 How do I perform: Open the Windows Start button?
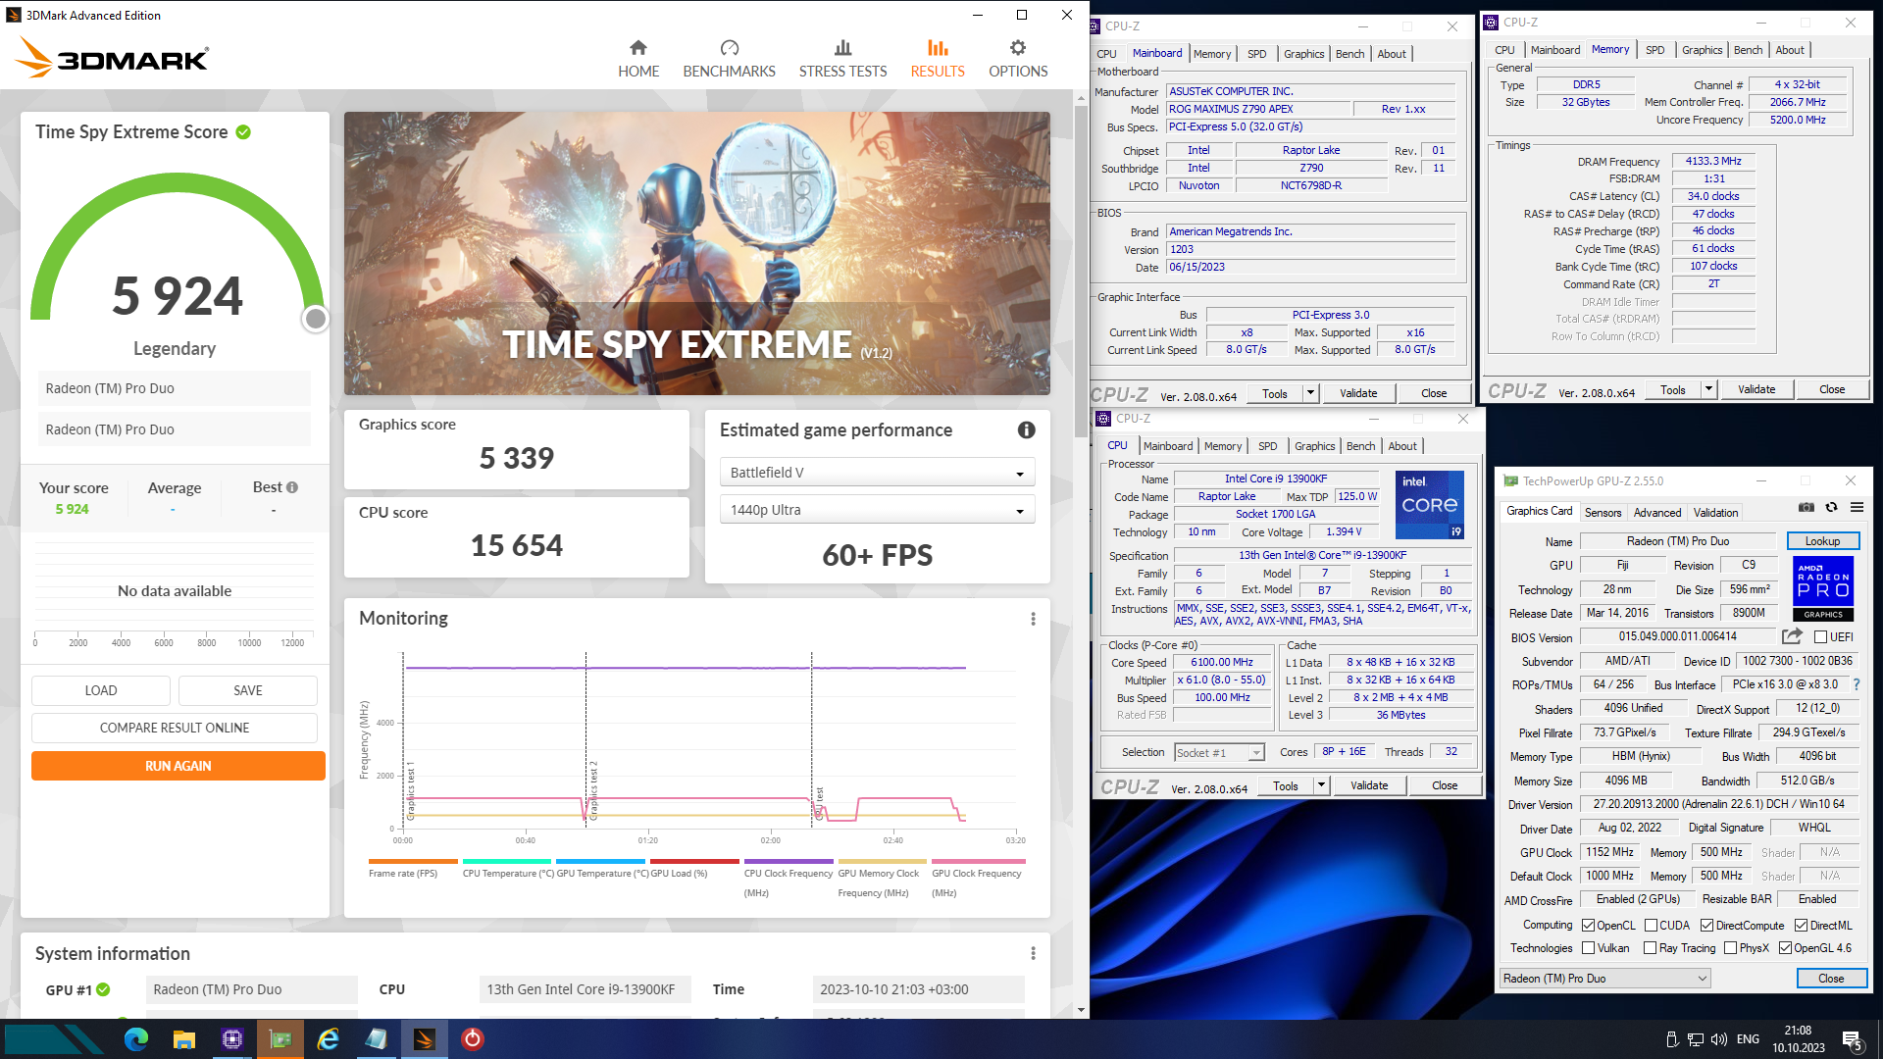coord(54,1039)
